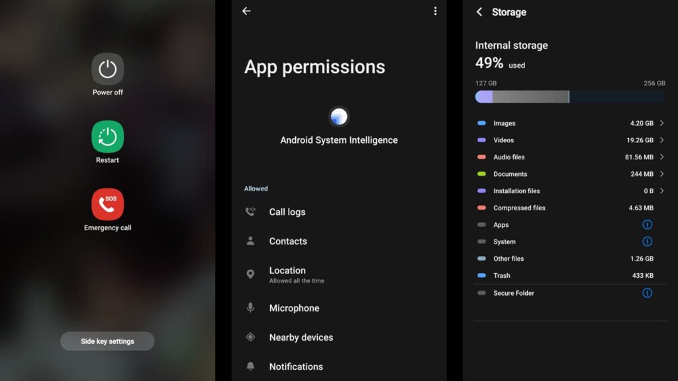
Task: View Secure Folder info icon
Action: pyautogui.click(x=647, y=293)
